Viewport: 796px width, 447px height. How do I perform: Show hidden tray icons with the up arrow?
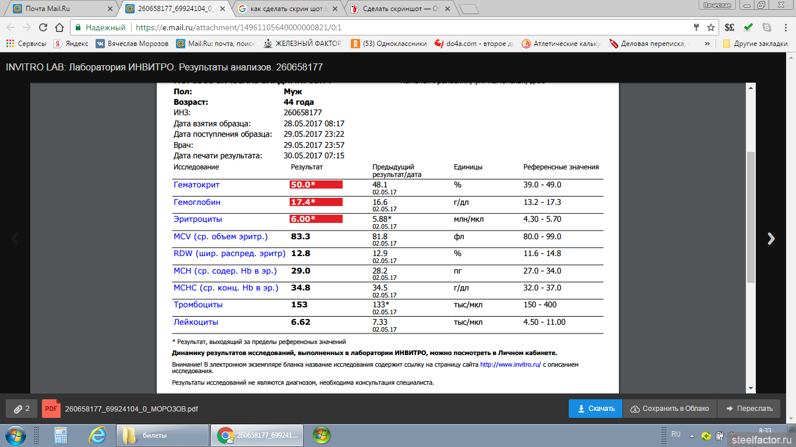(692, 435)
